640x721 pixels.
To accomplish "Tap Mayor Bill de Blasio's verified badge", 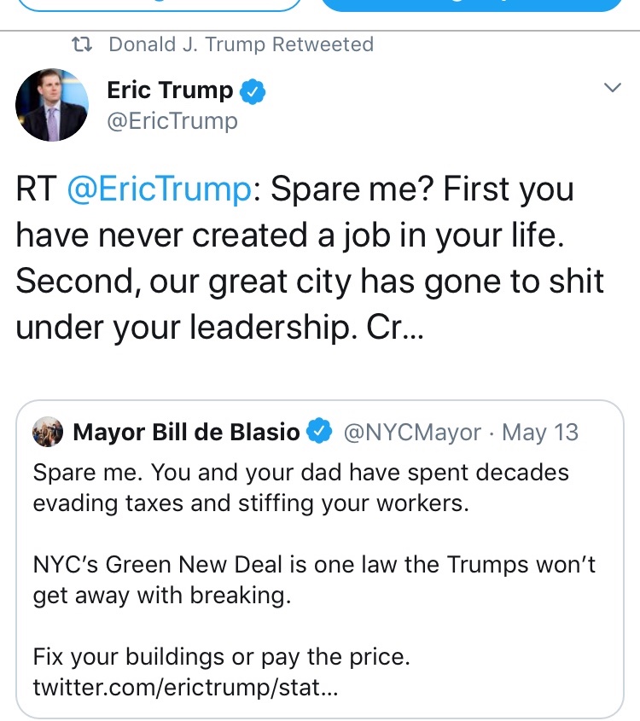I will [x=320, y=433].
